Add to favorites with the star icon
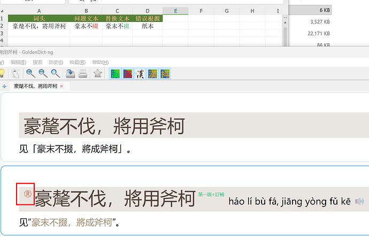369x237 pixels. [x=97, y=73]
